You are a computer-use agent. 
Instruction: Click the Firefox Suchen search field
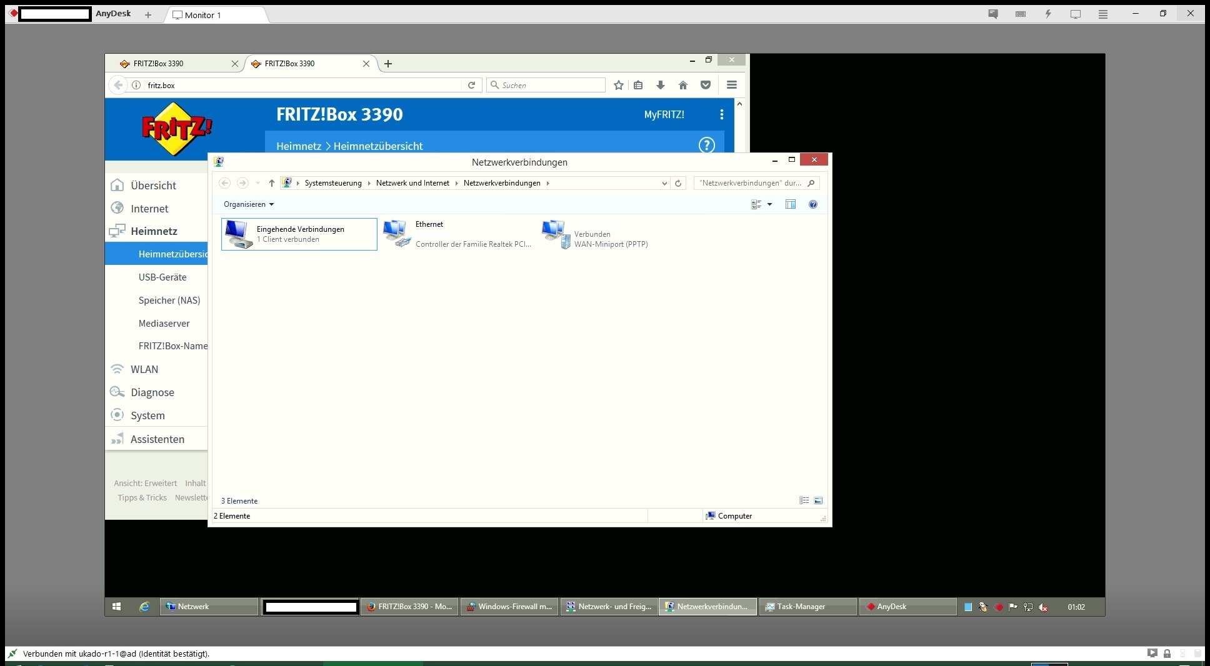click(546, 85)
